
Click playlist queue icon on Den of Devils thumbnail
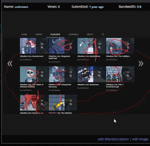[42, 104]
